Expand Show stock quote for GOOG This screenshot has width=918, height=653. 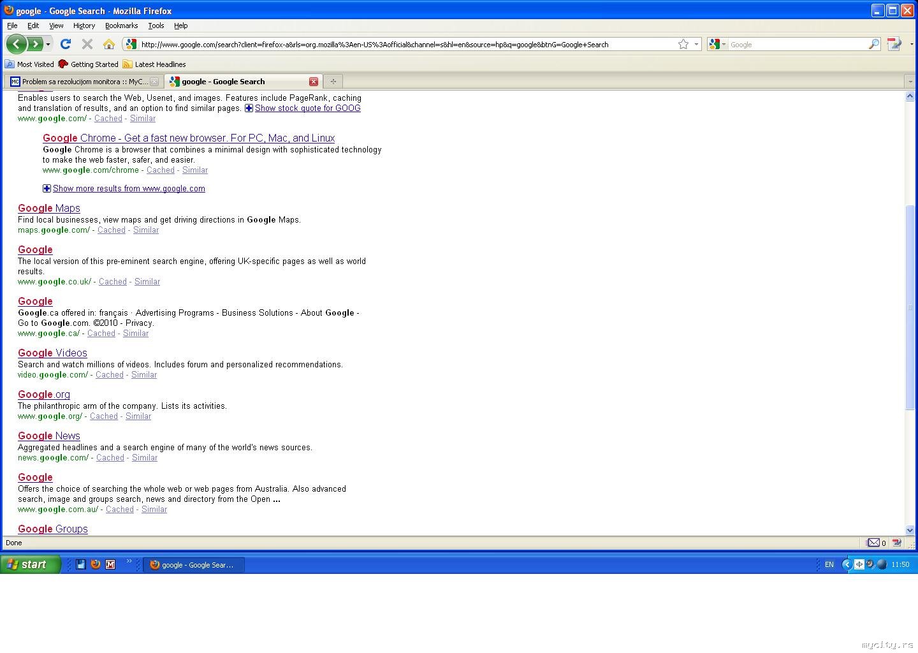pyautogui.click(x=303, y=108)
